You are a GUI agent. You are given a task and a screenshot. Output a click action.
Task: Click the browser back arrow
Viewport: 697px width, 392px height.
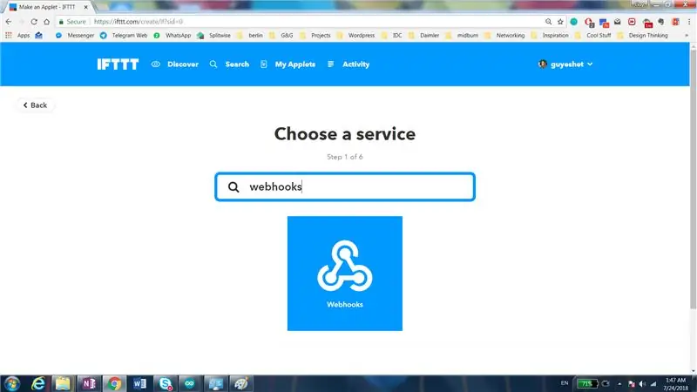pos(9,21)
